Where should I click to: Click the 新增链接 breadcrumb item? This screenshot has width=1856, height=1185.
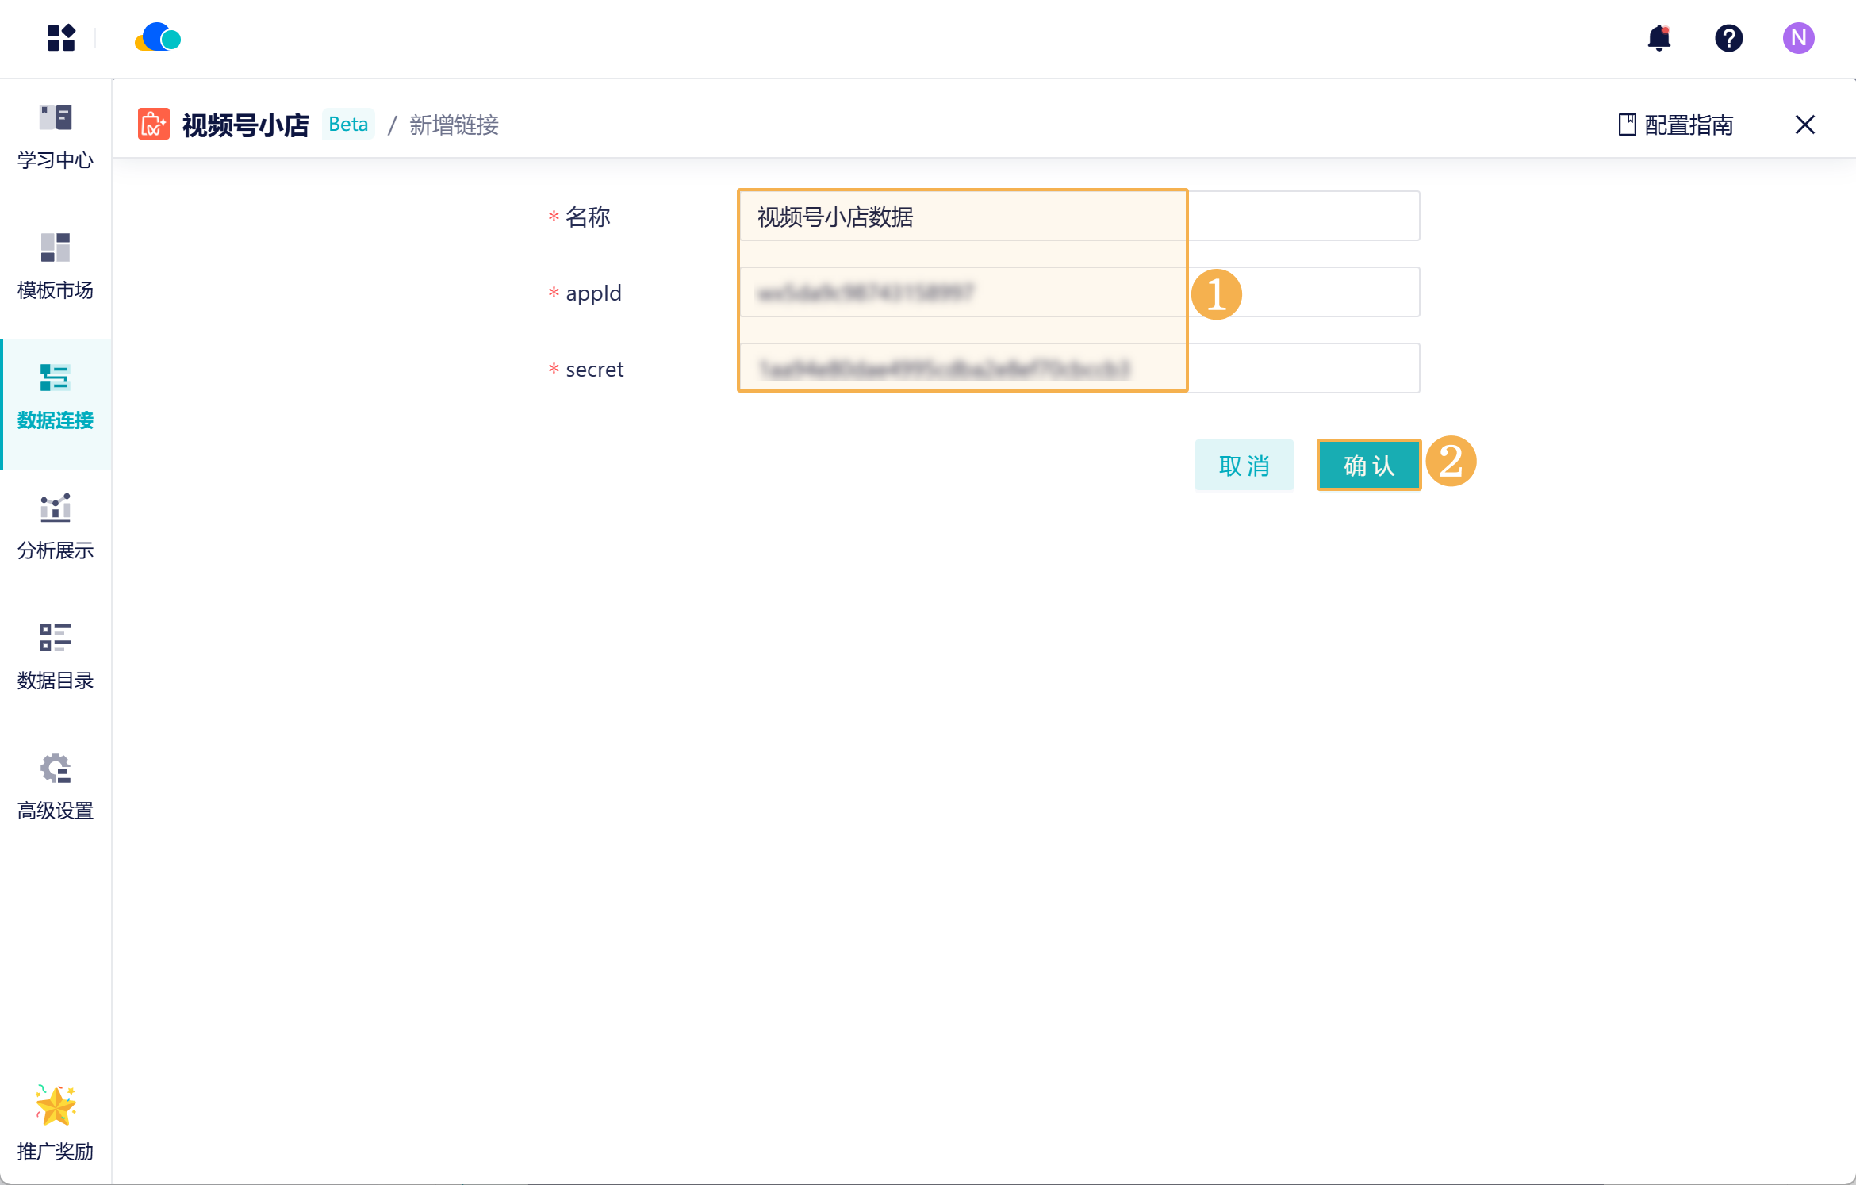point(454,125)
